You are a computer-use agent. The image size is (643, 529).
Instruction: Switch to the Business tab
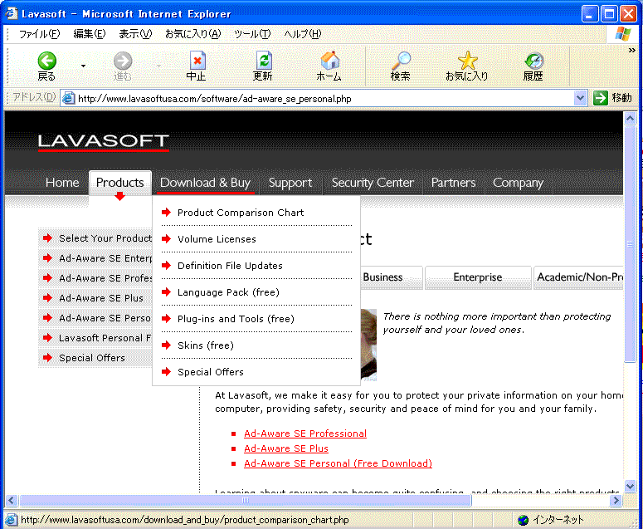(392, 277)
